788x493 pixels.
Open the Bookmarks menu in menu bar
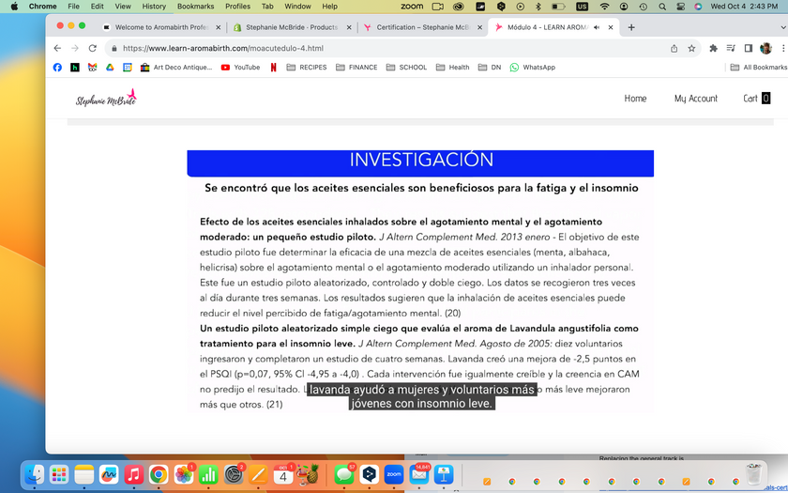(x=195, y=7)
